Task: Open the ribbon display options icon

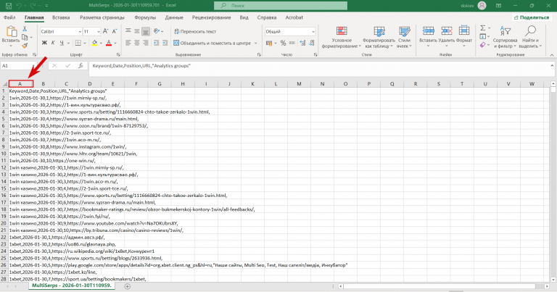Action: [499, 6]
